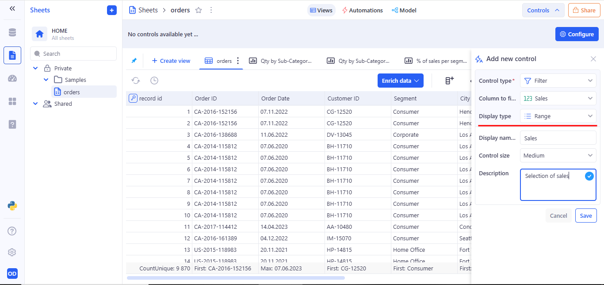Screen dimensions: 604x285
Task: Open the database icon in left rail
Action: [x=12, y=32]
